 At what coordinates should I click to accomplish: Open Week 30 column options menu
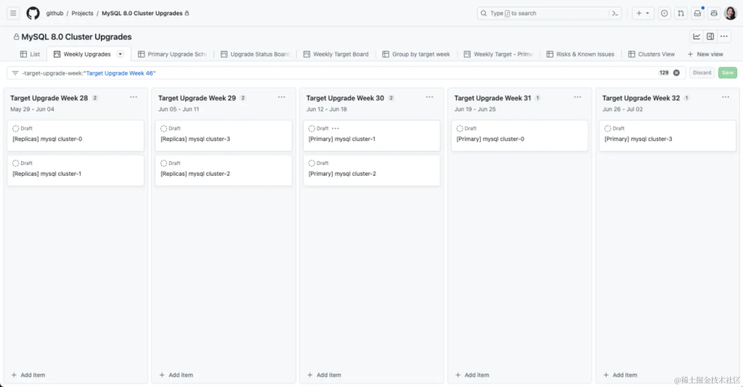[x=430, y=97]
